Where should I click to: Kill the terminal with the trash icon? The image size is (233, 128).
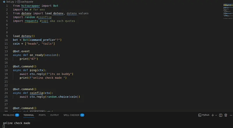coord(226,115)
